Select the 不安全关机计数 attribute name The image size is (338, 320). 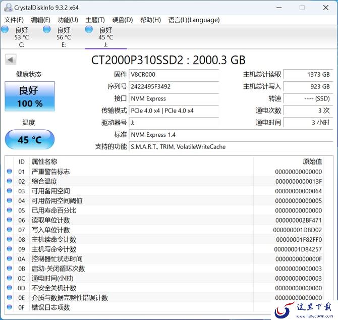coord(54,288)
